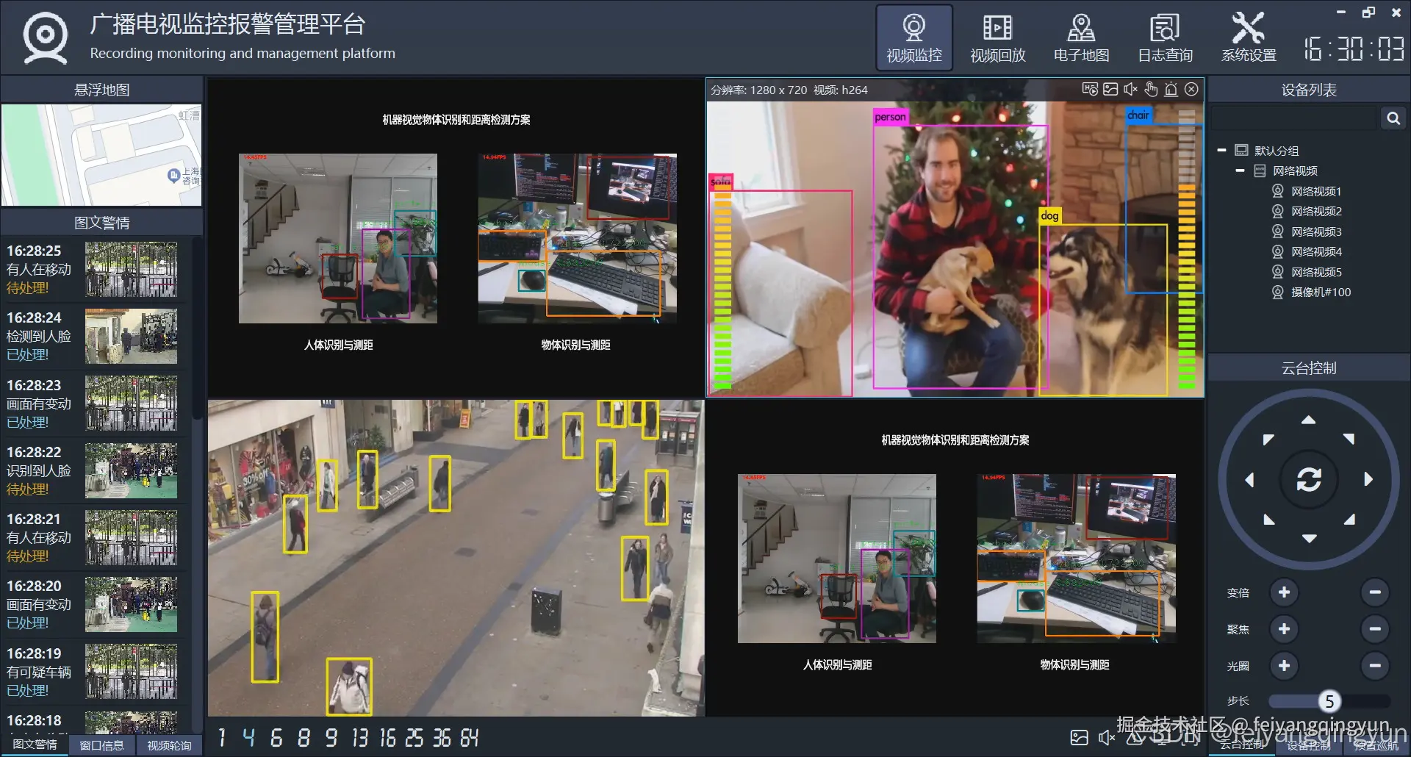Open the 16:28:25 有人在移动 alarm thumbnail
Viewport: 1411px width, 757px height.
(131, 270)
